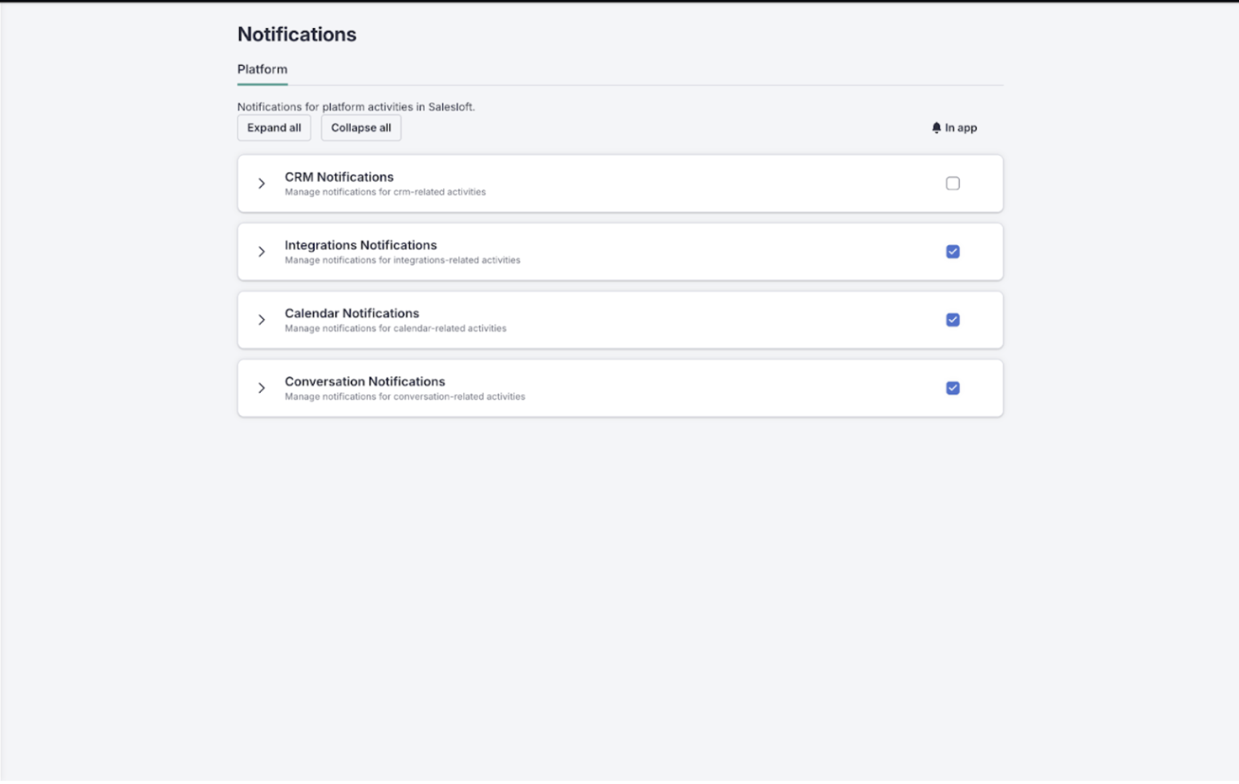Open the CRM Notifications title
The height and width of the screenshot is (784, 1239).
(x=339, y=177)
